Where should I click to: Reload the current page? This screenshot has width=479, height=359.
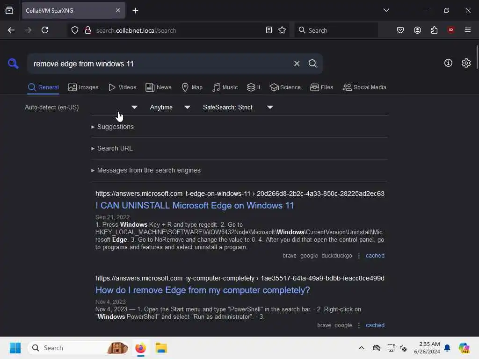[45, 30]
